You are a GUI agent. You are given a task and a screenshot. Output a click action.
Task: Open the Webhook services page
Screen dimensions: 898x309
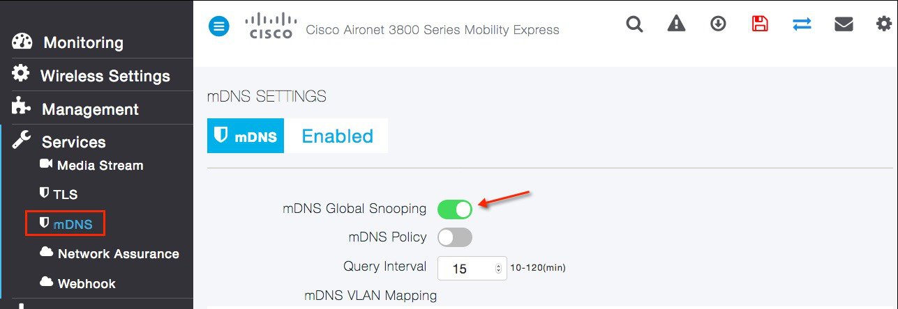[87, 284]
